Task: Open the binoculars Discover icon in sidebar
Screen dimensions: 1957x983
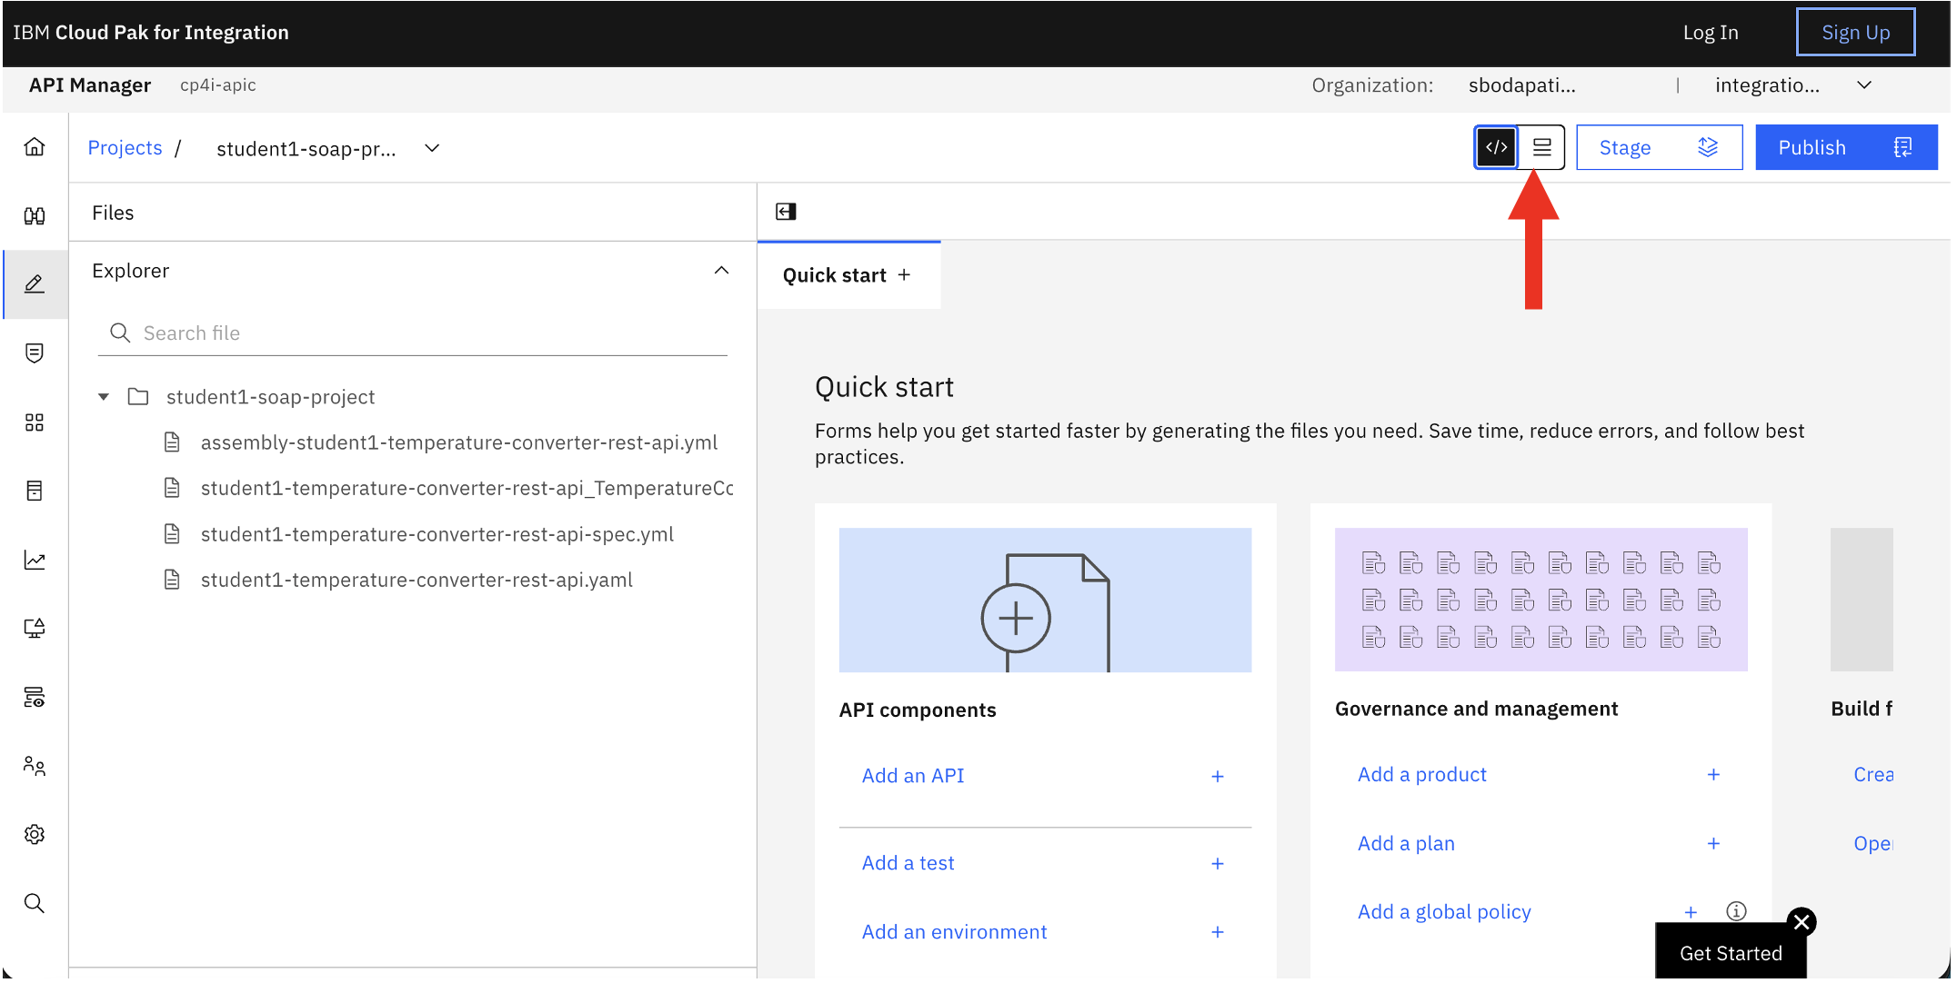Action: [35, 216]
